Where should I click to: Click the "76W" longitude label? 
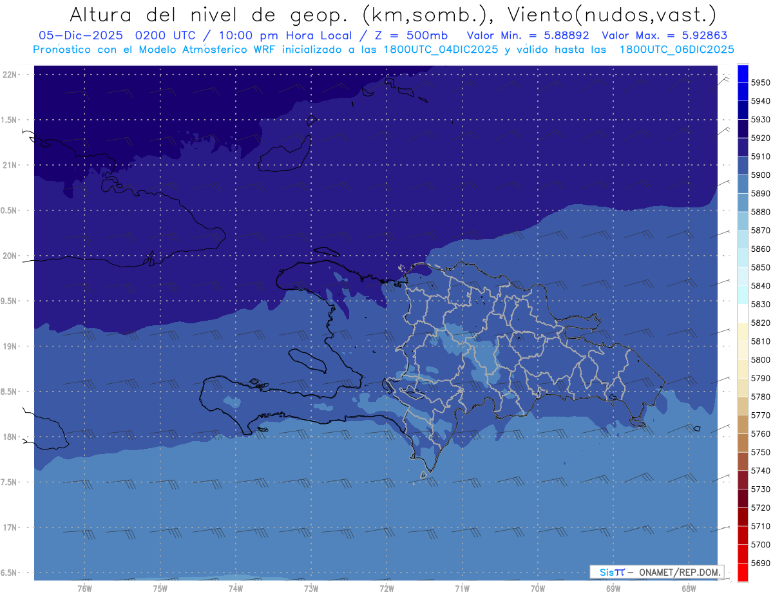pyautogui.click(x=84, y=588)
